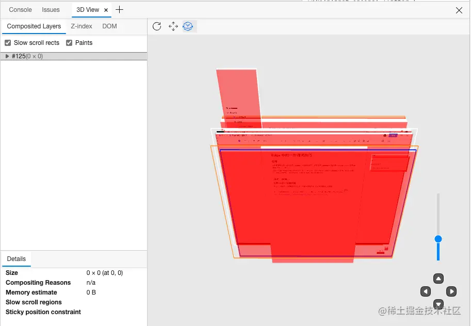
Task: Open a new DevTools tab with the plus icon
Action: [x=119, y=9]
